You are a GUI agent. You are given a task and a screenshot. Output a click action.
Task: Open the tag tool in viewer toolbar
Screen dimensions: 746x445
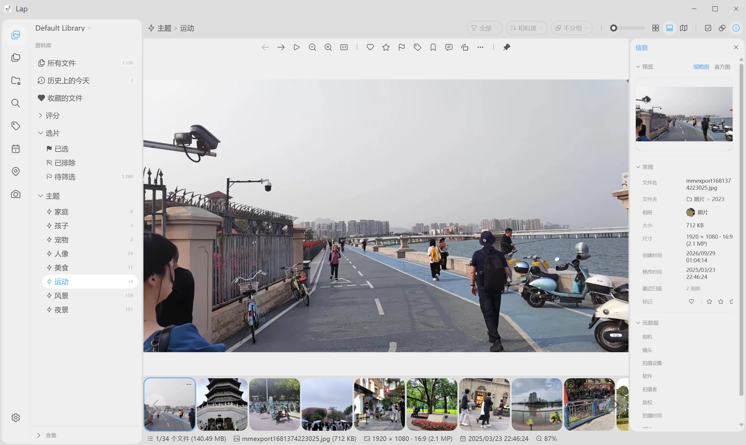417,48
